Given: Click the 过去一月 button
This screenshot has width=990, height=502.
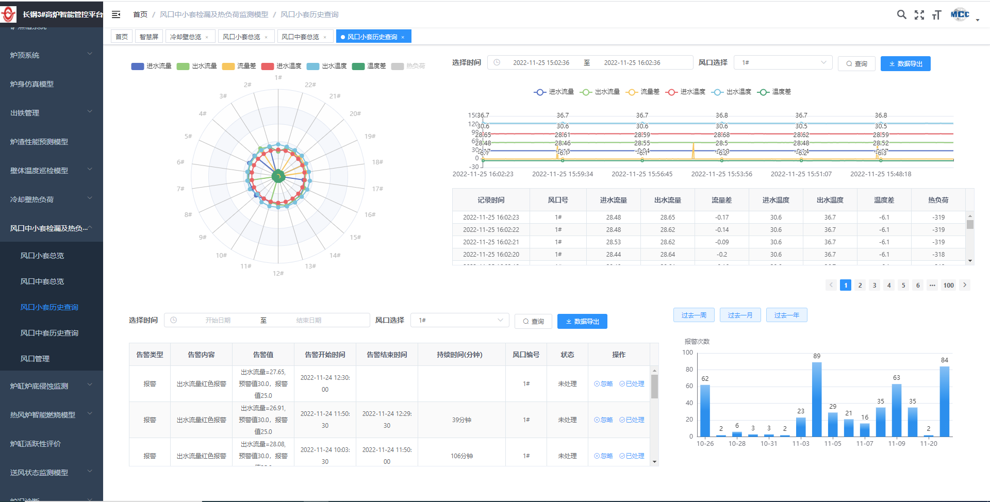Looking at the screenshot, I should [740, 315].
